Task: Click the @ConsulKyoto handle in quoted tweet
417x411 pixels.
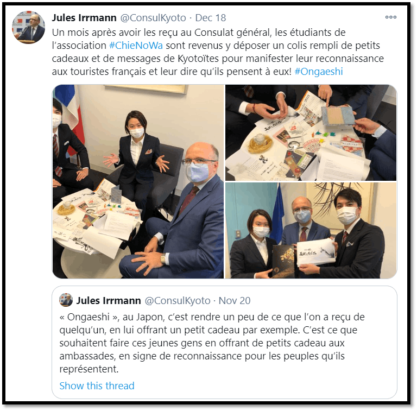Action: [x=178, y=301]
